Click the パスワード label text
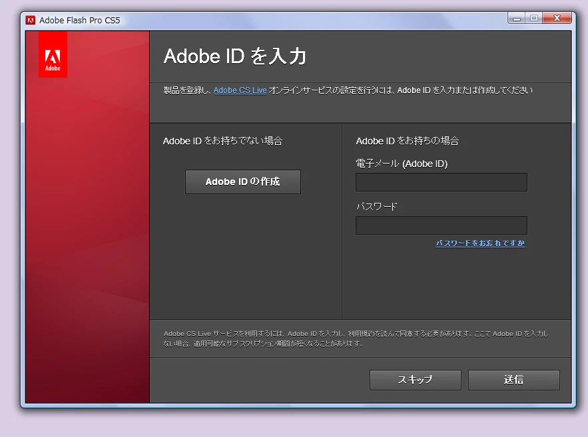The width and height of the screenshot is (588, 437). click(376, 207)
